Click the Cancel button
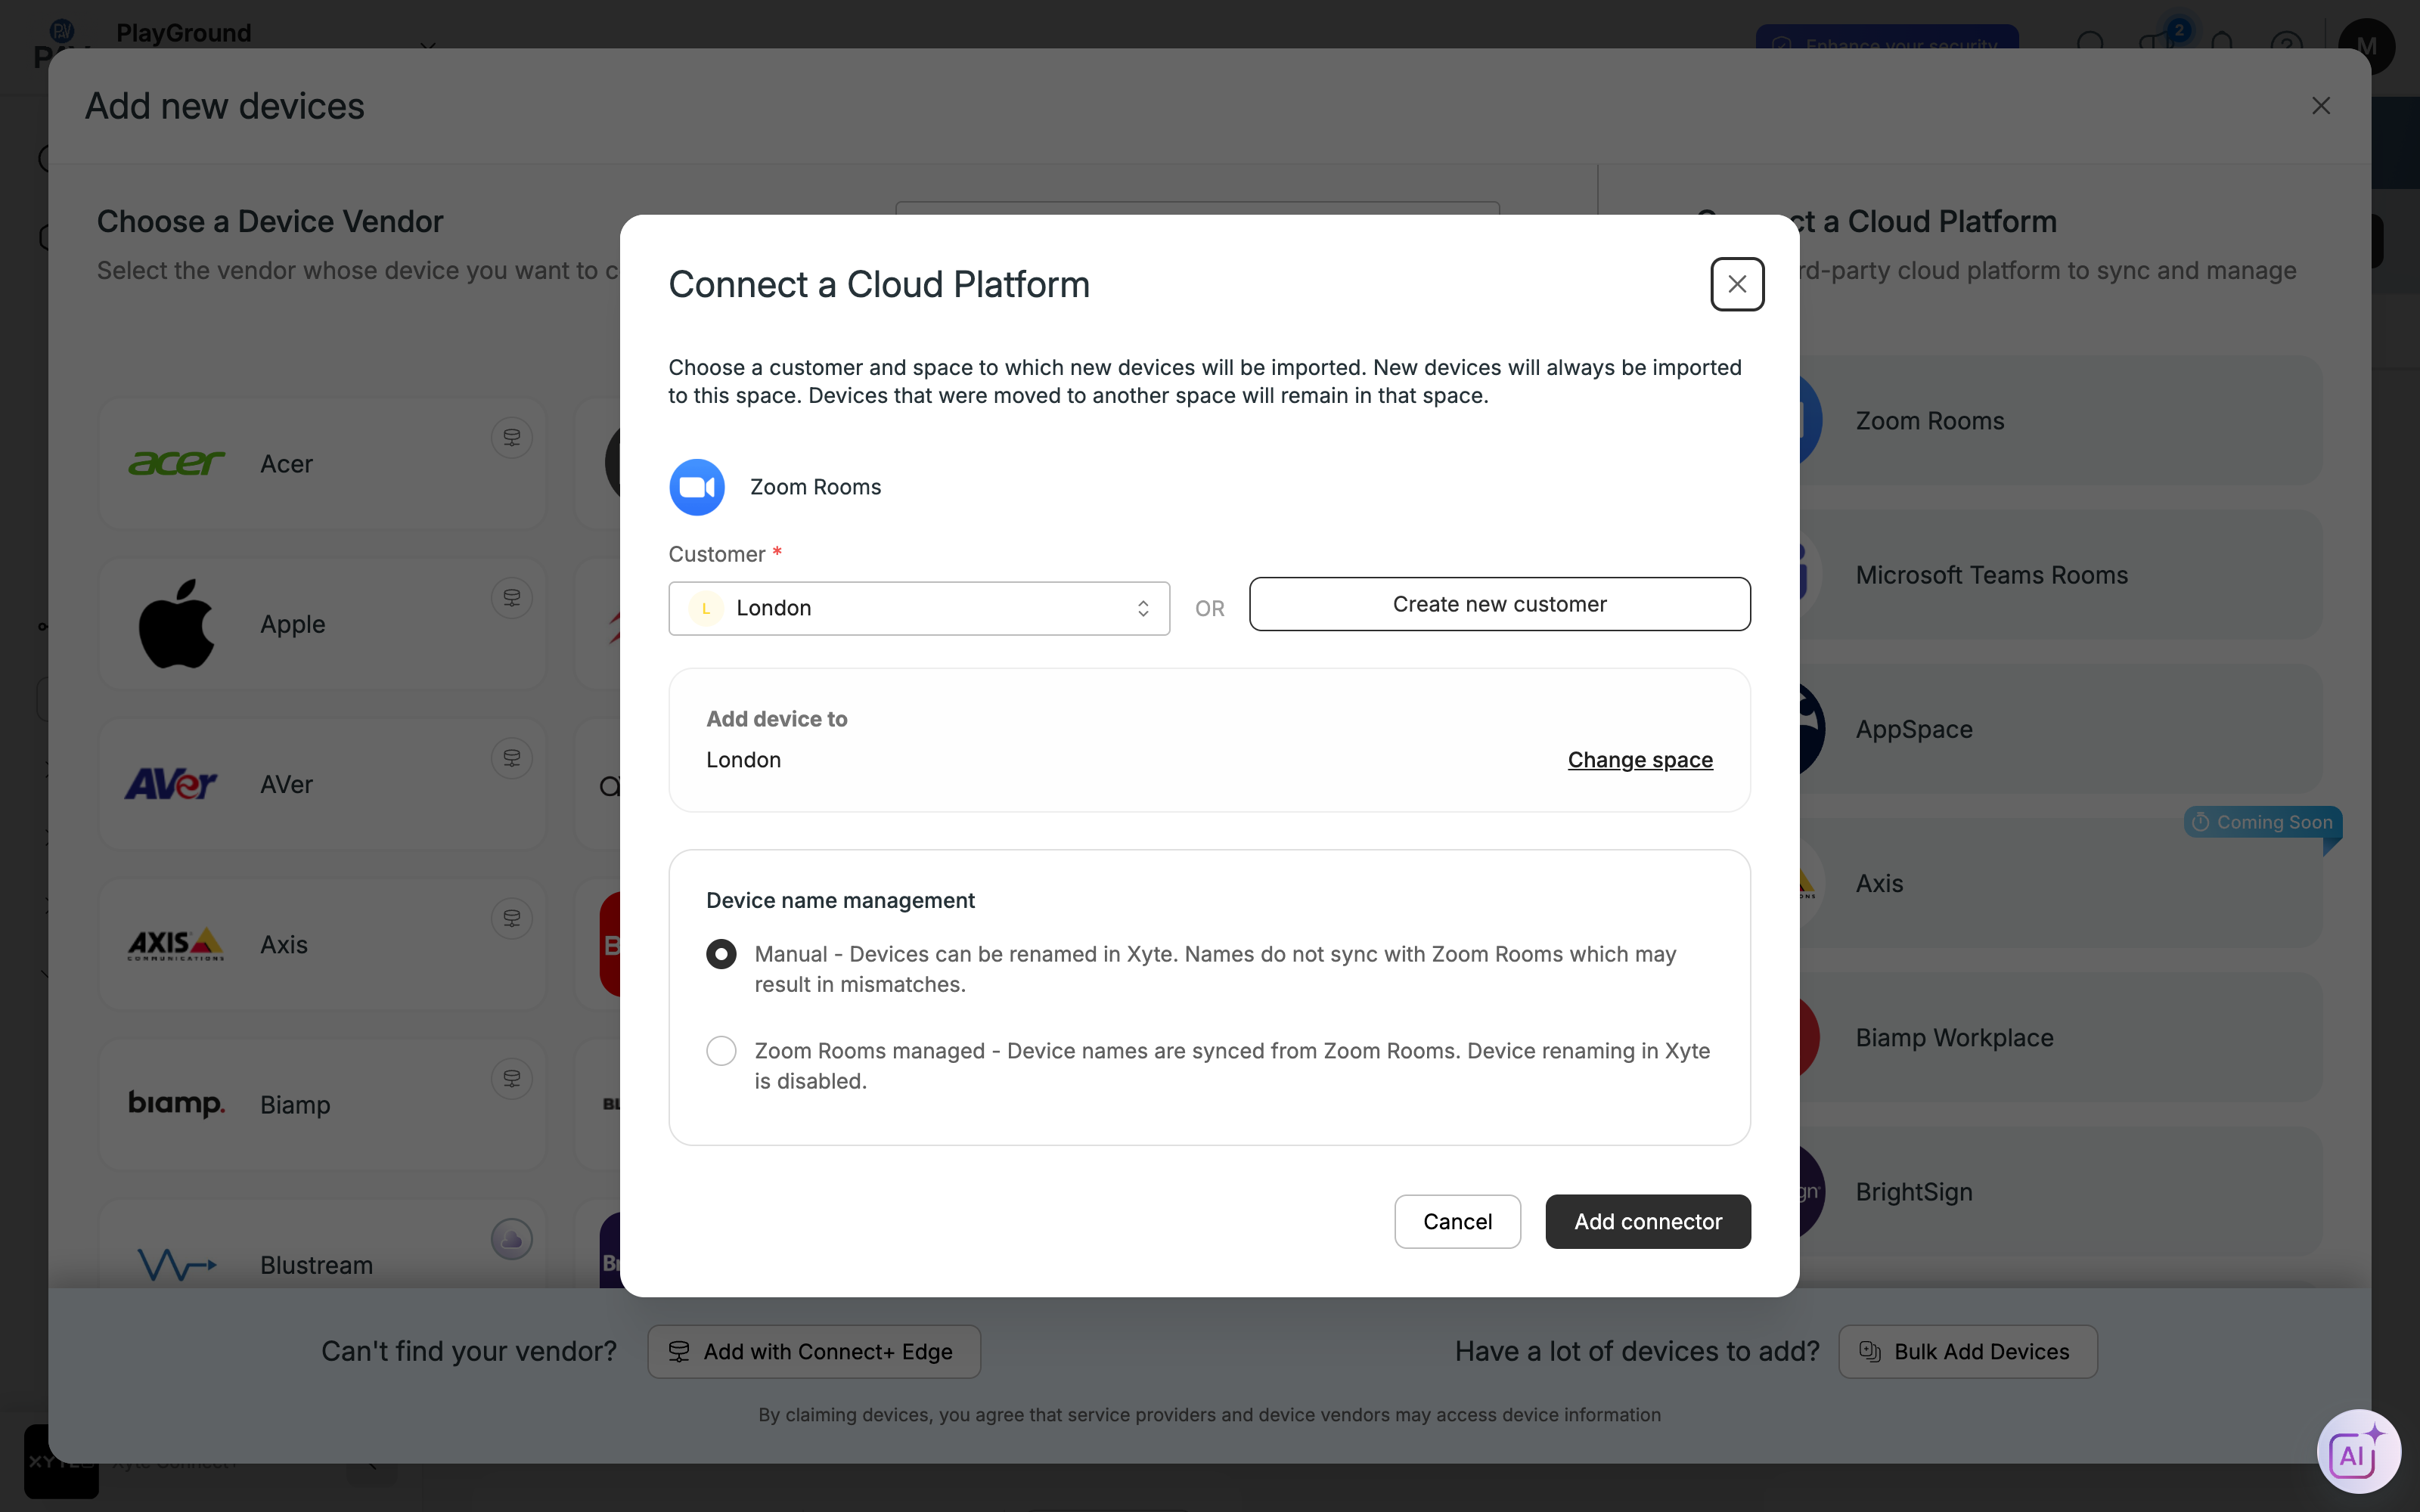 tap(1457, 1221)
